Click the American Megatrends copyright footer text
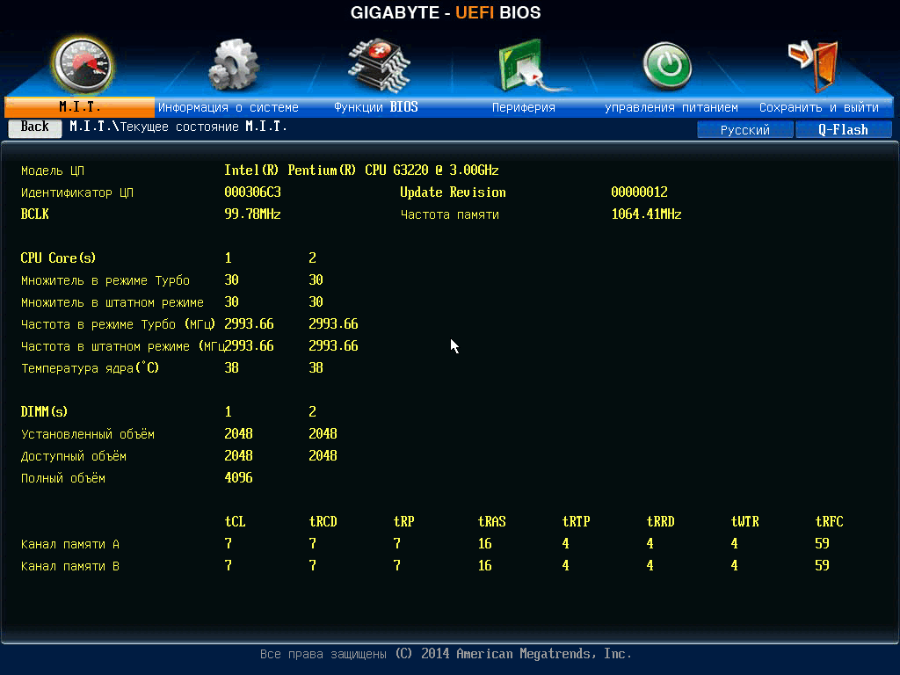Image resolution: width=900 pixels, height=675 pixels. click(446, 654)
